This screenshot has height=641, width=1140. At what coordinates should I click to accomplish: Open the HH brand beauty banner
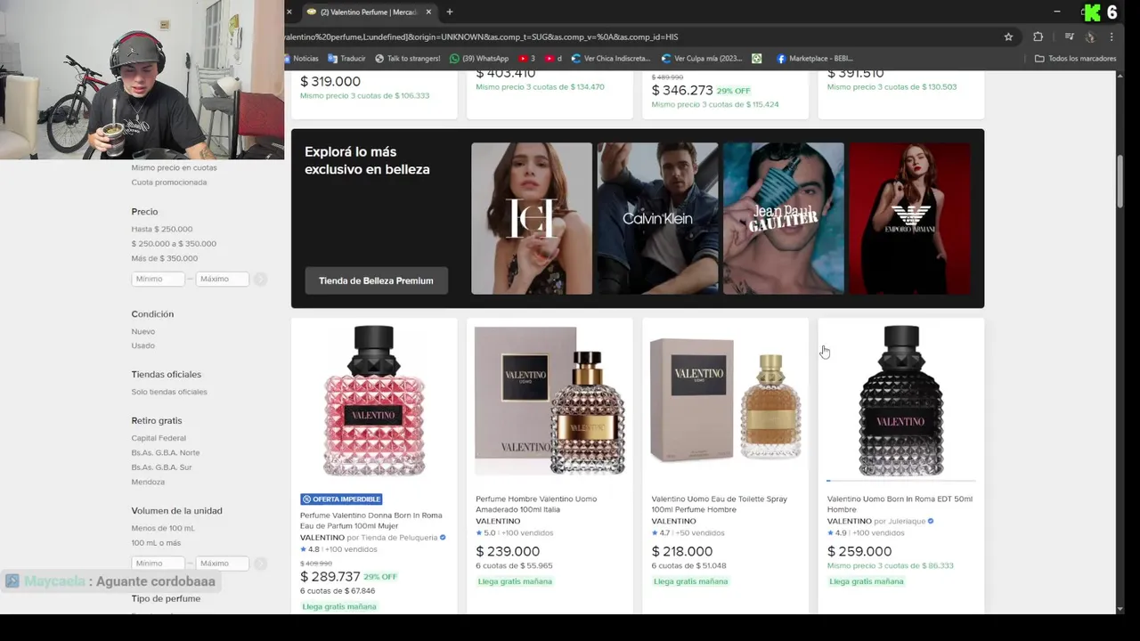pos(532,218)
